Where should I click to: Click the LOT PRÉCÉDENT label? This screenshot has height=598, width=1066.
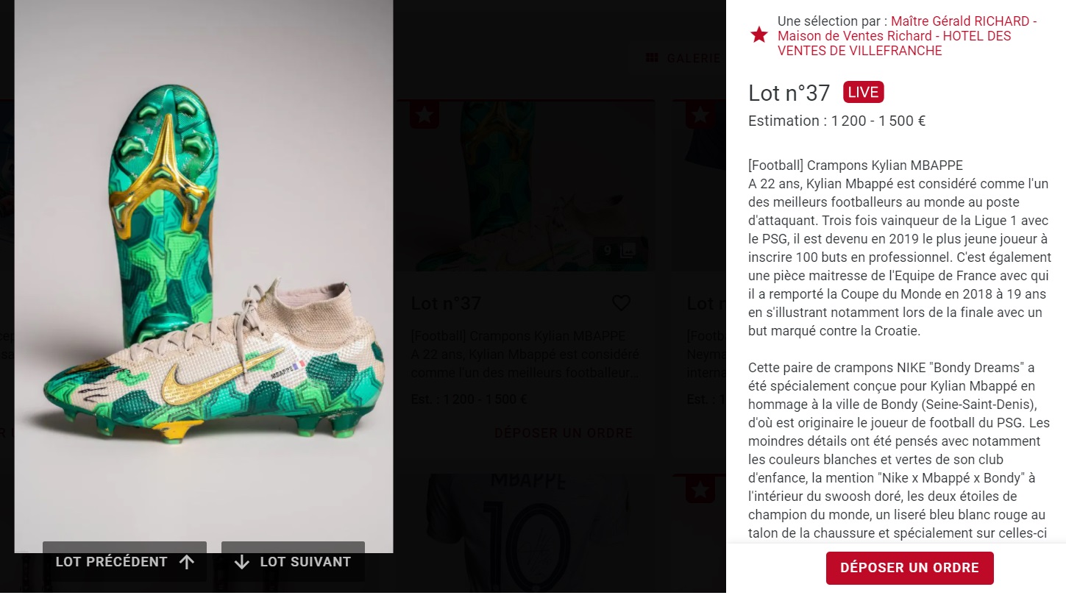[x=112, y=562]
